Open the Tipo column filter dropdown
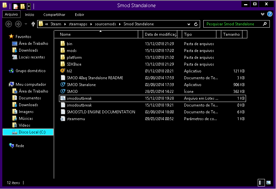 click(218, 34)
